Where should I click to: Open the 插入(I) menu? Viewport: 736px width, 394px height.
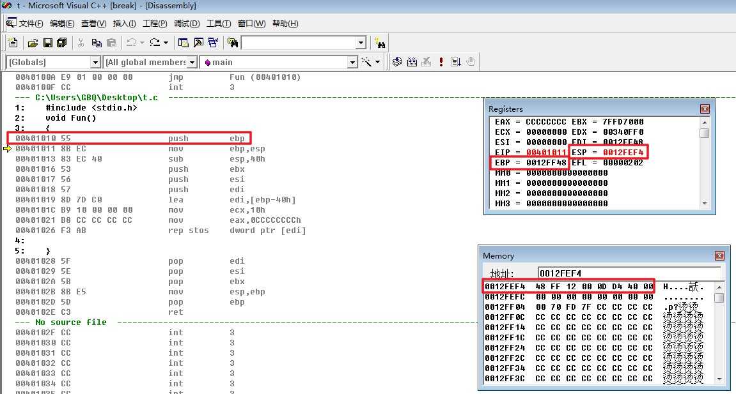125,24
